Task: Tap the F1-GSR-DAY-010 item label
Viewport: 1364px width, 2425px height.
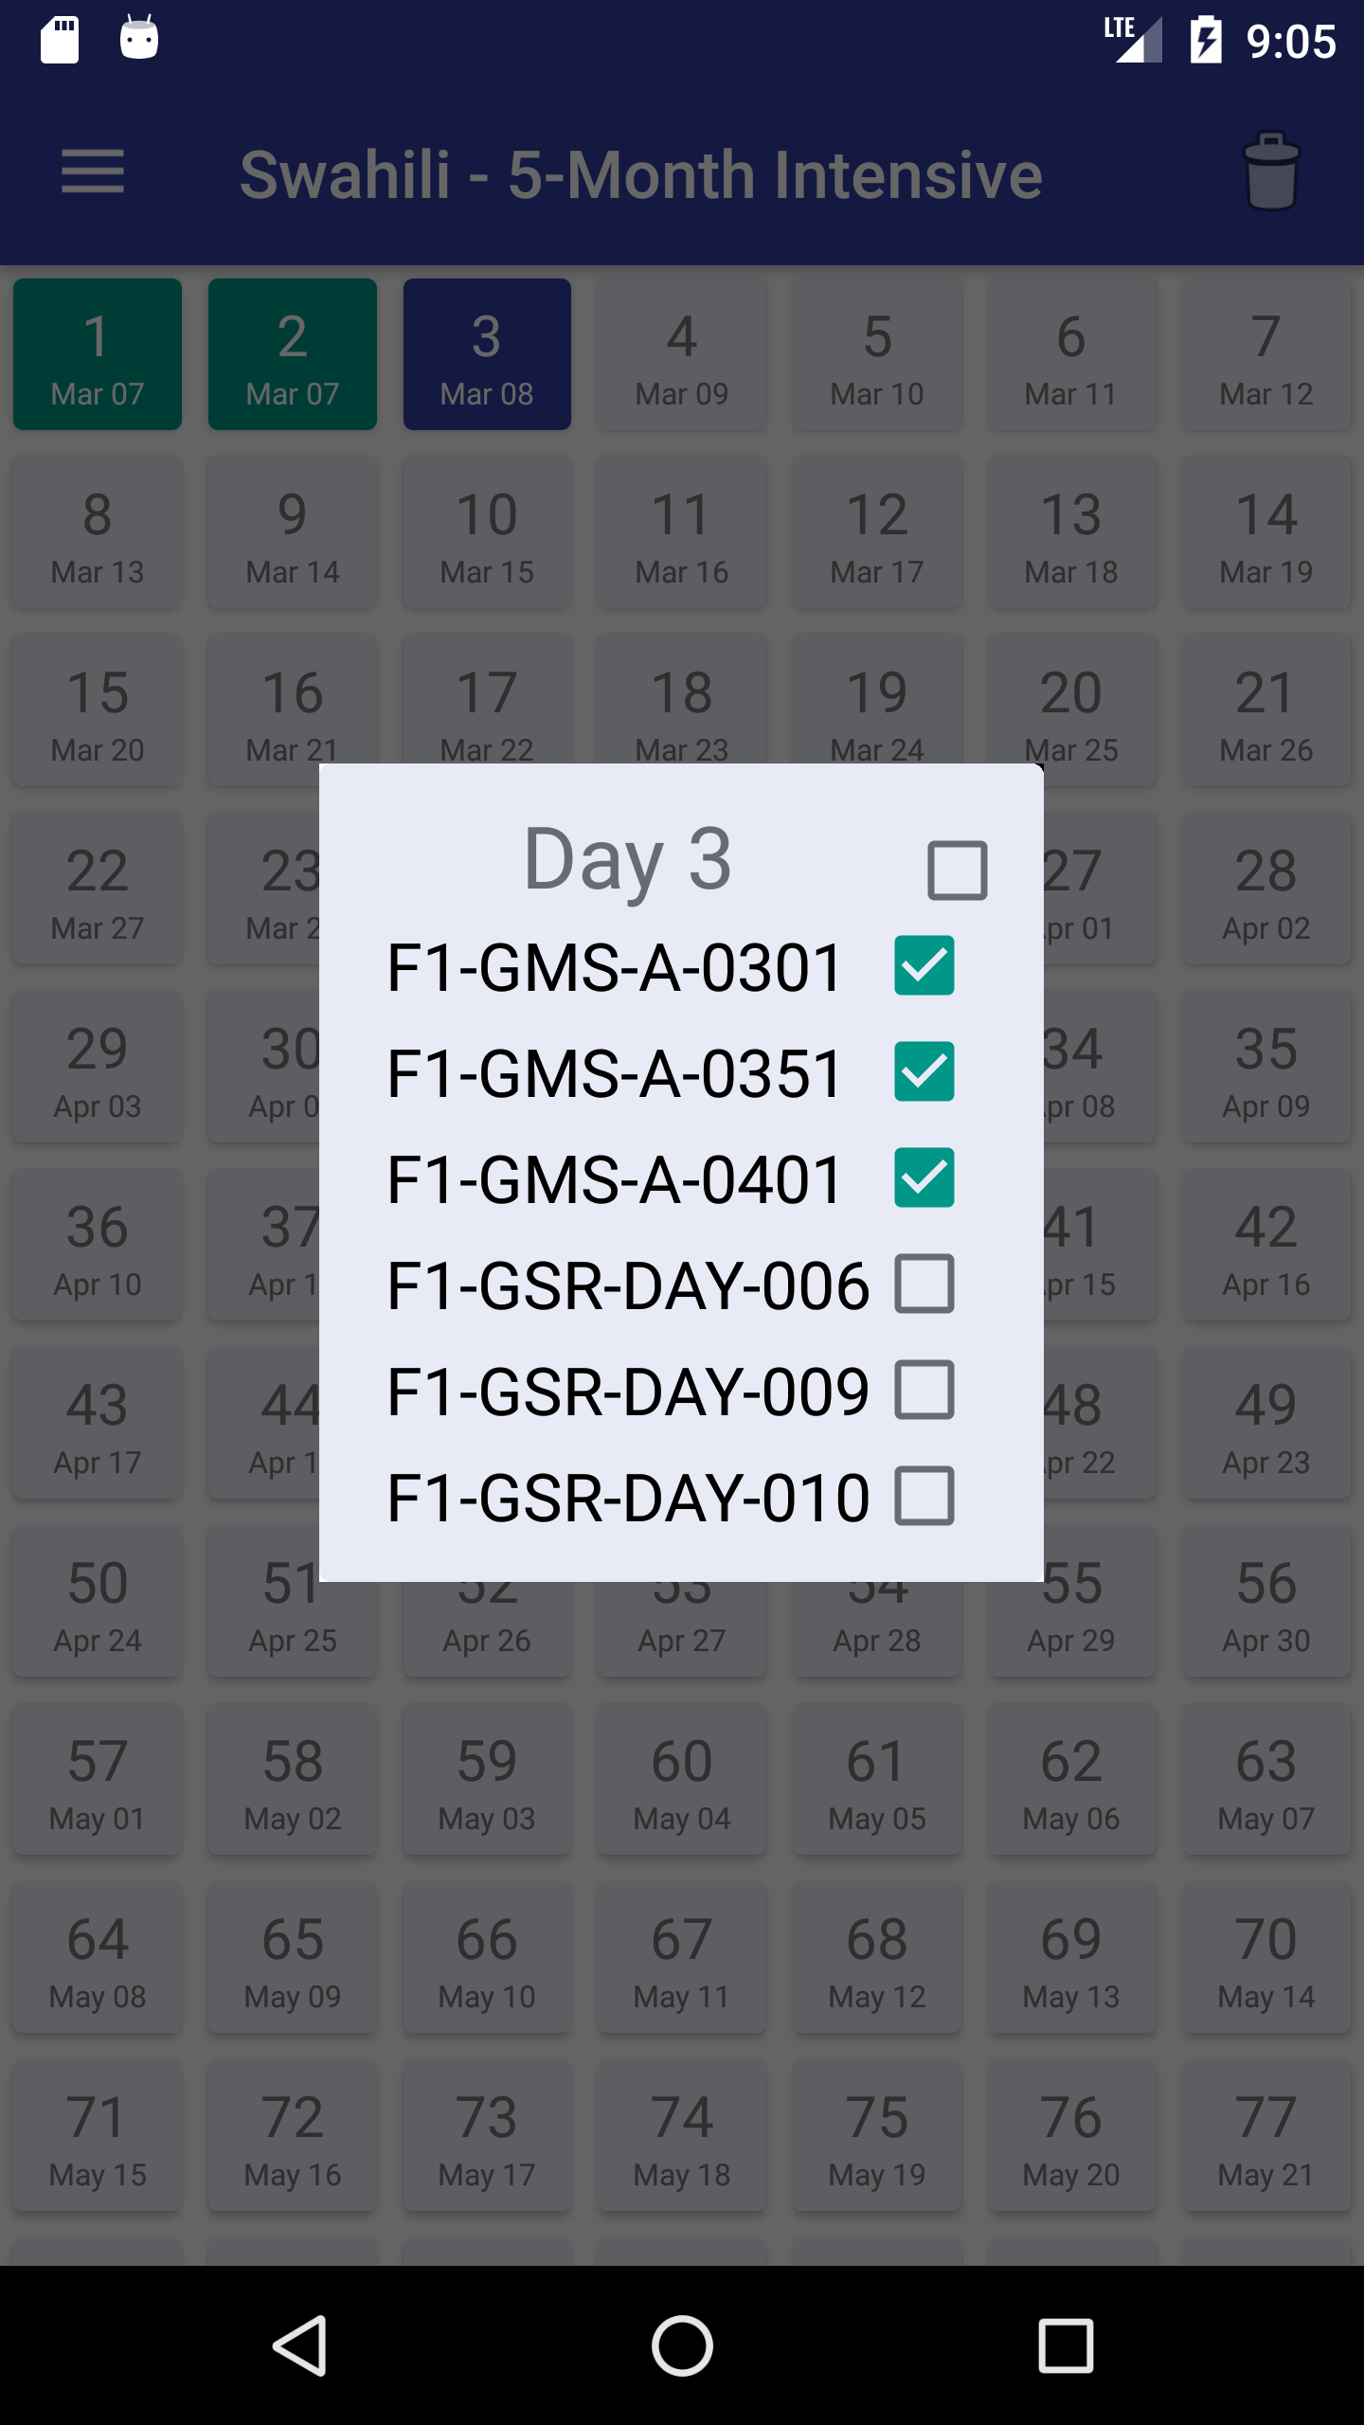Action: pyautogui.click(x=628, y=1499)
